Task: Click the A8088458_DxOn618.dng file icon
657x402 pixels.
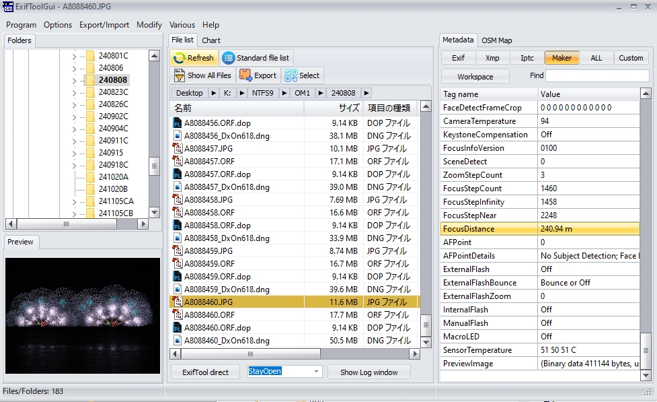Action: click(x=178, y=238)
